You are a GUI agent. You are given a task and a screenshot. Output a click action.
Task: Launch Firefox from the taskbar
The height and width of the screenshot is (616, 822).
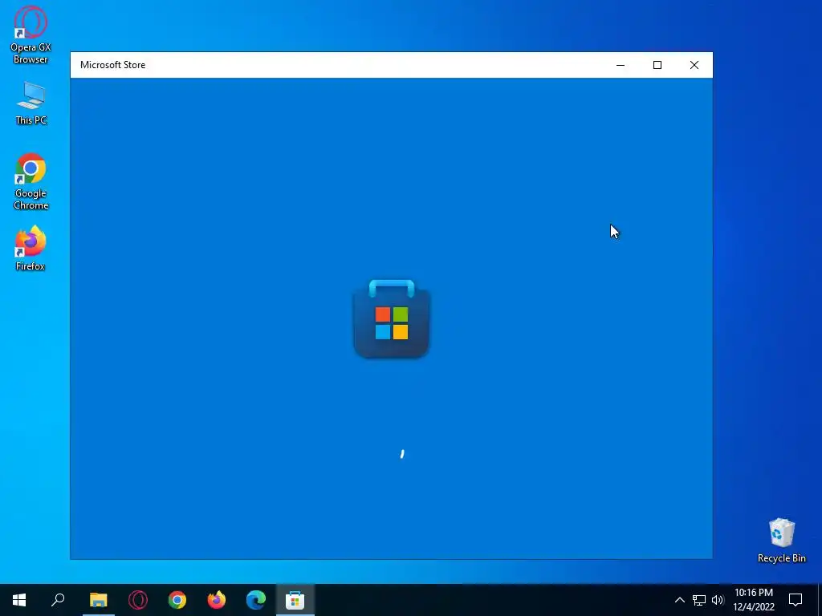[x=217, y=600]
